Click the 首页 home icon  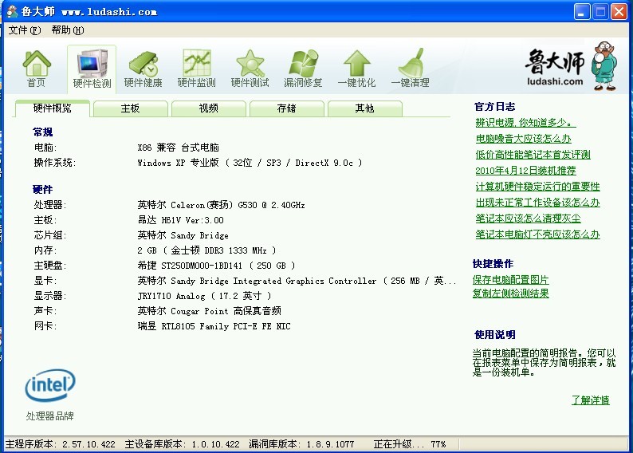[x=36, y=68]
